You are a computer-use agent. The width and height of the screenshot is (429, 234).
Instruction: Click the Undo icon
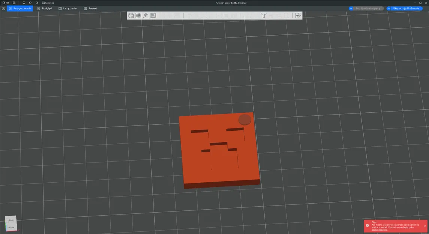30,2
